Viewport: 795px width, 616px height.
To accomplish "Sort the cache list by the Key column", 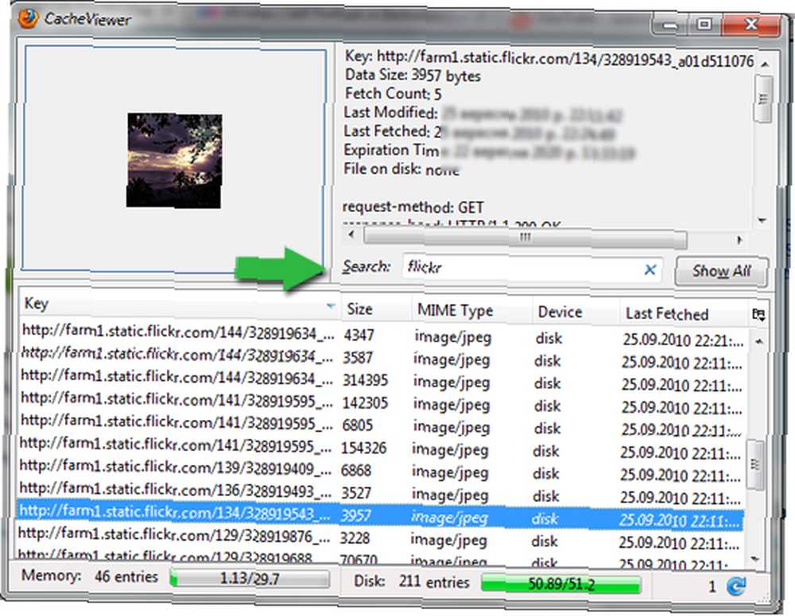I will (x=179, y=304).
